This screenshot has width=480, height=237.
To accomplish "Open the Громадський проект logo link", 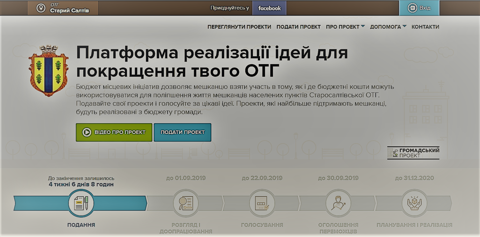I will (x=413, y=153).
